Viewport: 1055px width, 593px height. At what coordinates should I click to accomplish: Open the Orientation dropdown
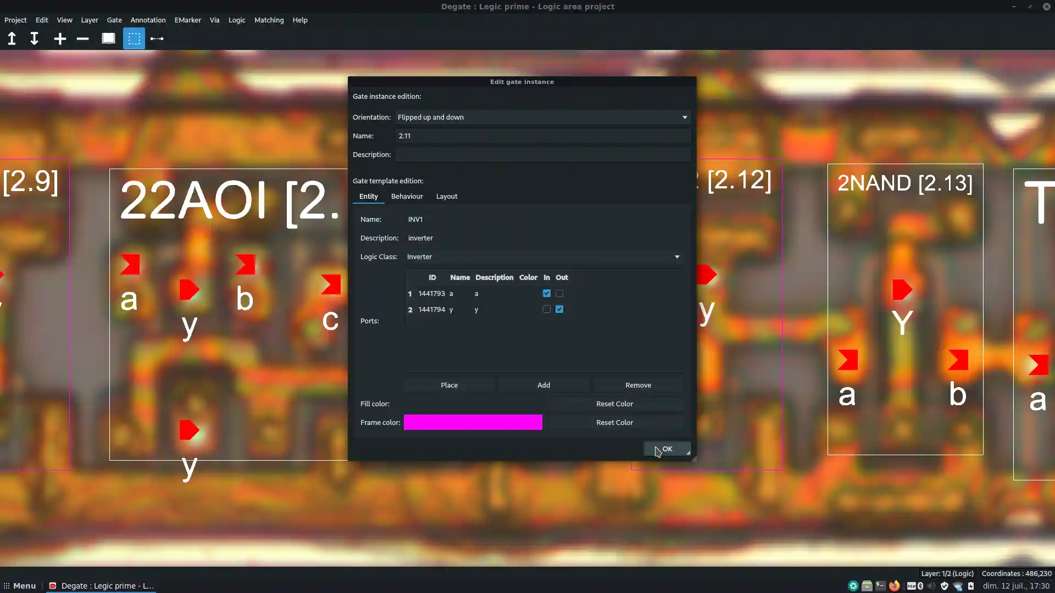[542, 117]
